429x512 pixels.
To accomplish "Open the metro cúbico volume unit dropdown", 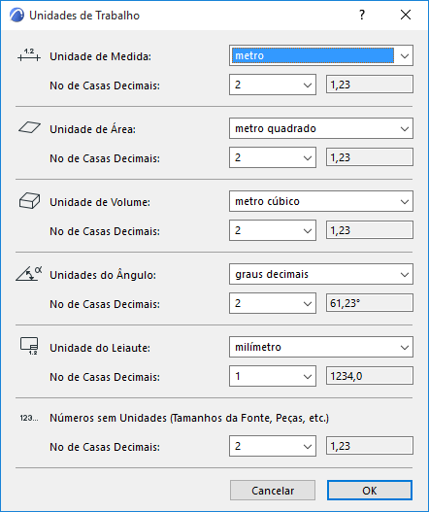I will point(321,201).
